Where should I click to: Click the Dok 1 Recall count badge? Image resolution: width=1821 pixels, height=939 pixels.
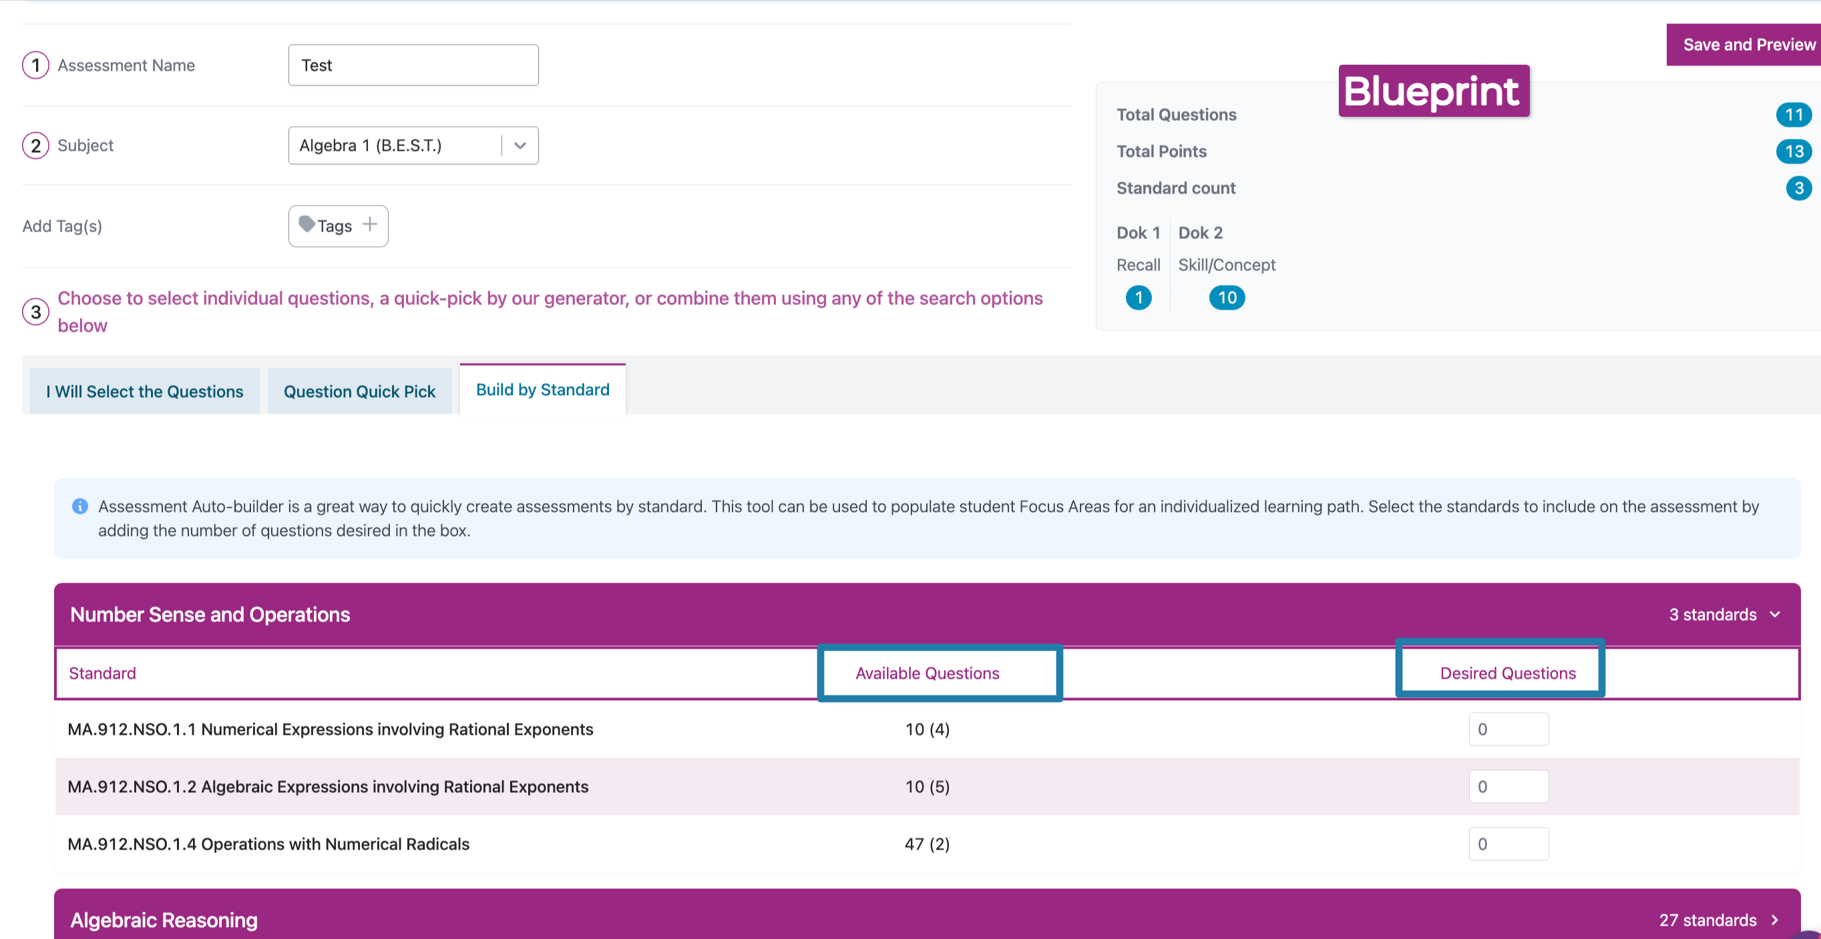pos(1138,298)
